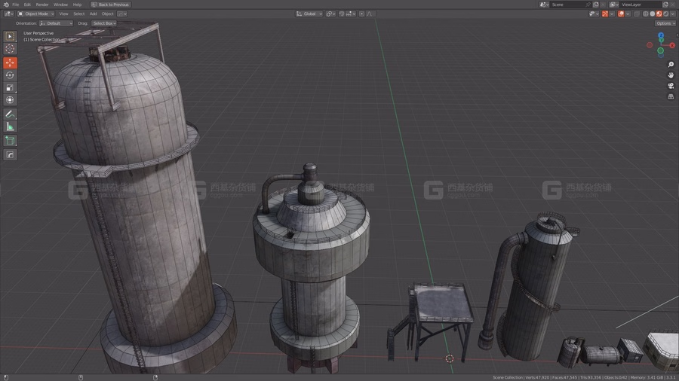Remove the ViewLayer with X button
This screenshot has width=679, height=381.
pyautogui.click(x=672, y=5)
